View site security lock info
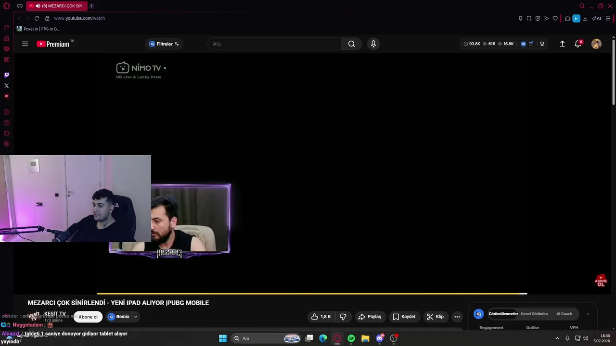Viewport: 616px width, 346px height. (47, 18)
